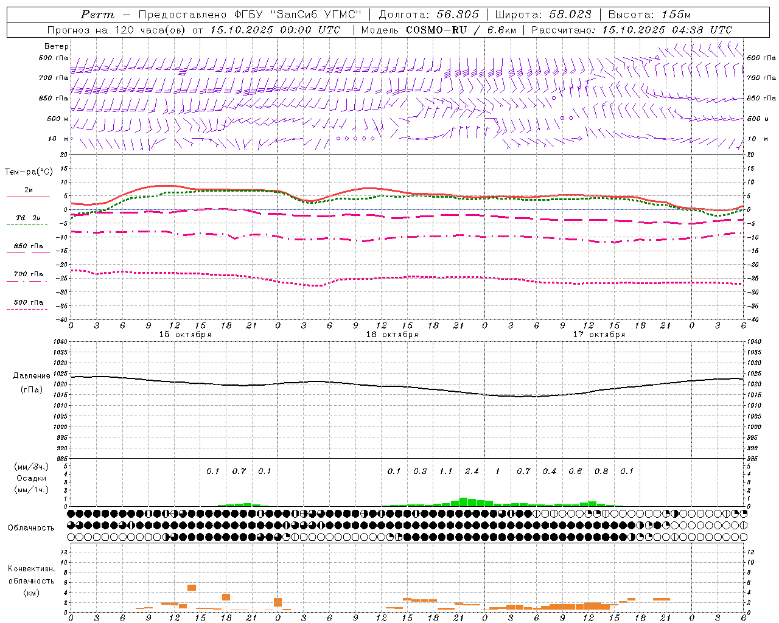Click the "Ветер" wind panel label
The image size is (779, 623).
coord(56,46)
